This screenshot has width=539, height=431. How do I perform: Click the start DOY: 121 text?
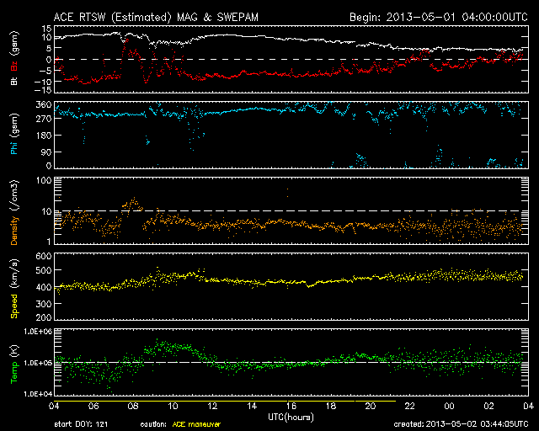pos(83,424)
